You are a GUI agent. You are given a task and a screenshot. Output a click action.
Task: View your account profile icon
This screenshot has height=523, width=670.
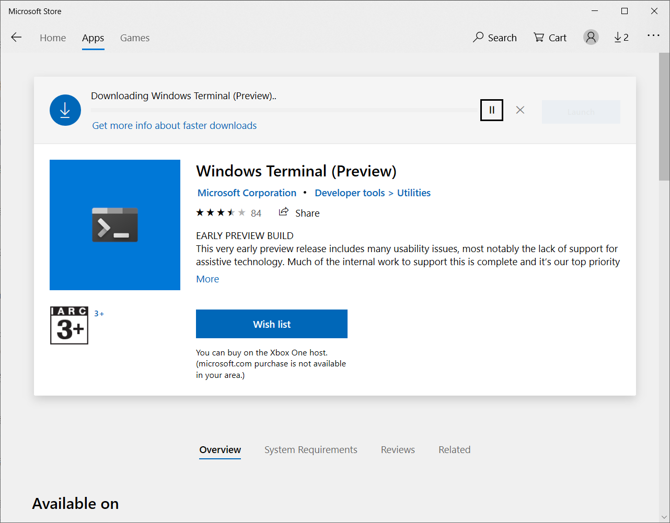[x=591, y=37]
